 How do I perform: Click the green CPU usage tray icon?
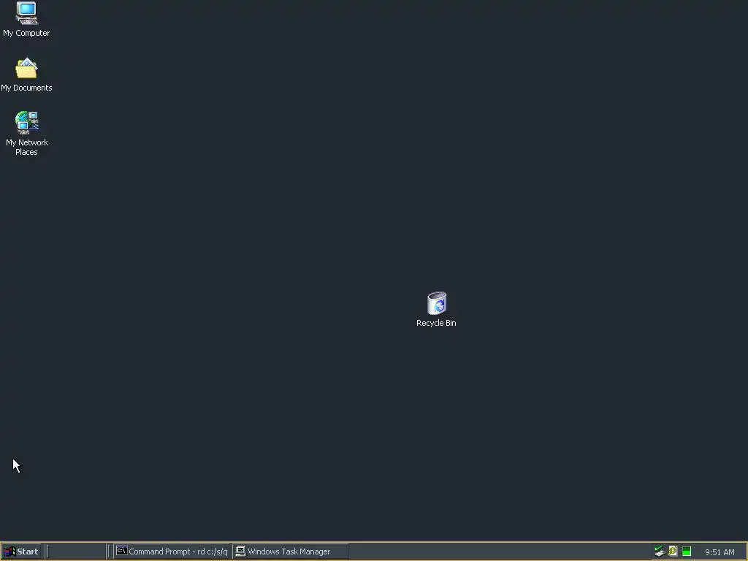coord(687,552)
